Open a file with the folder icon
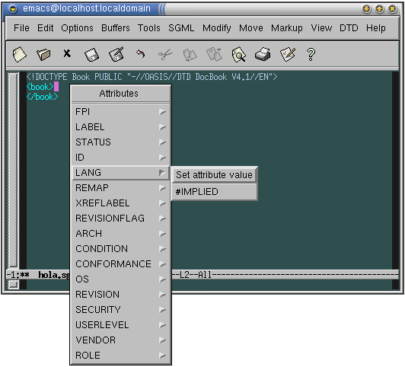The width and height of the screenshot is (405, 367). pyautogui.click(x=43, y=55)
